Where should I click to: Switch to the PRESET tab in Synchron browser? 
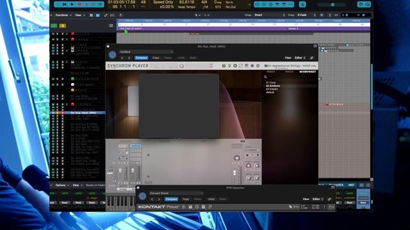point(271,72)
